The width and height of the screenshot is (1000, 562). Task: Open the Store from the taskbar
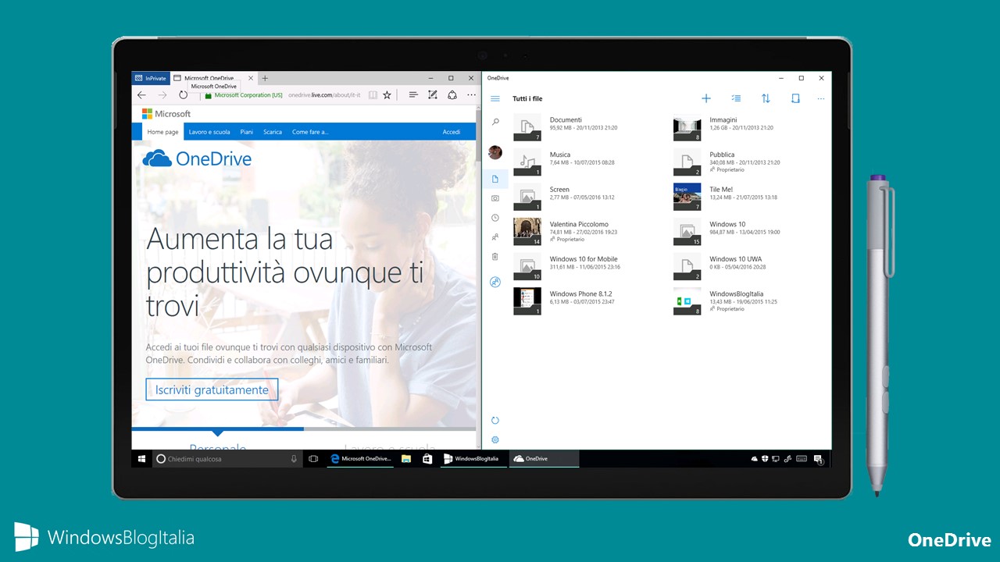pyautogui.click(x=427, y=459)
